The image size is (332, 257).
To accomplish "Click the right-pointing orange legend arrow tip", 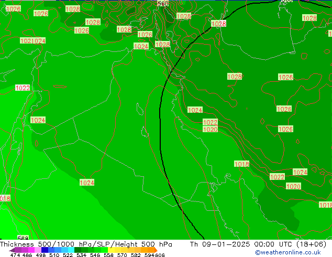I will 157,250.
